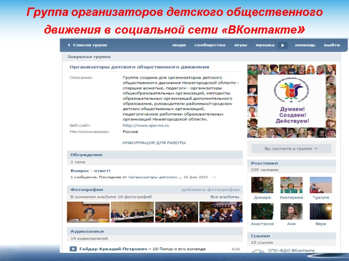Click В основном альбоме 18 фотографий text
Viewport: 349px width, 261px height.
pos(111,197)
